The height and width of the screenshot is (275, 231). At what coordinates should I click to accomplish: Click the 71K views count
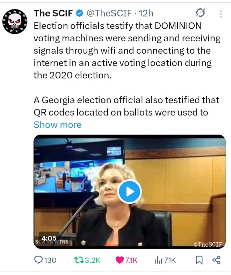(170, 260)
